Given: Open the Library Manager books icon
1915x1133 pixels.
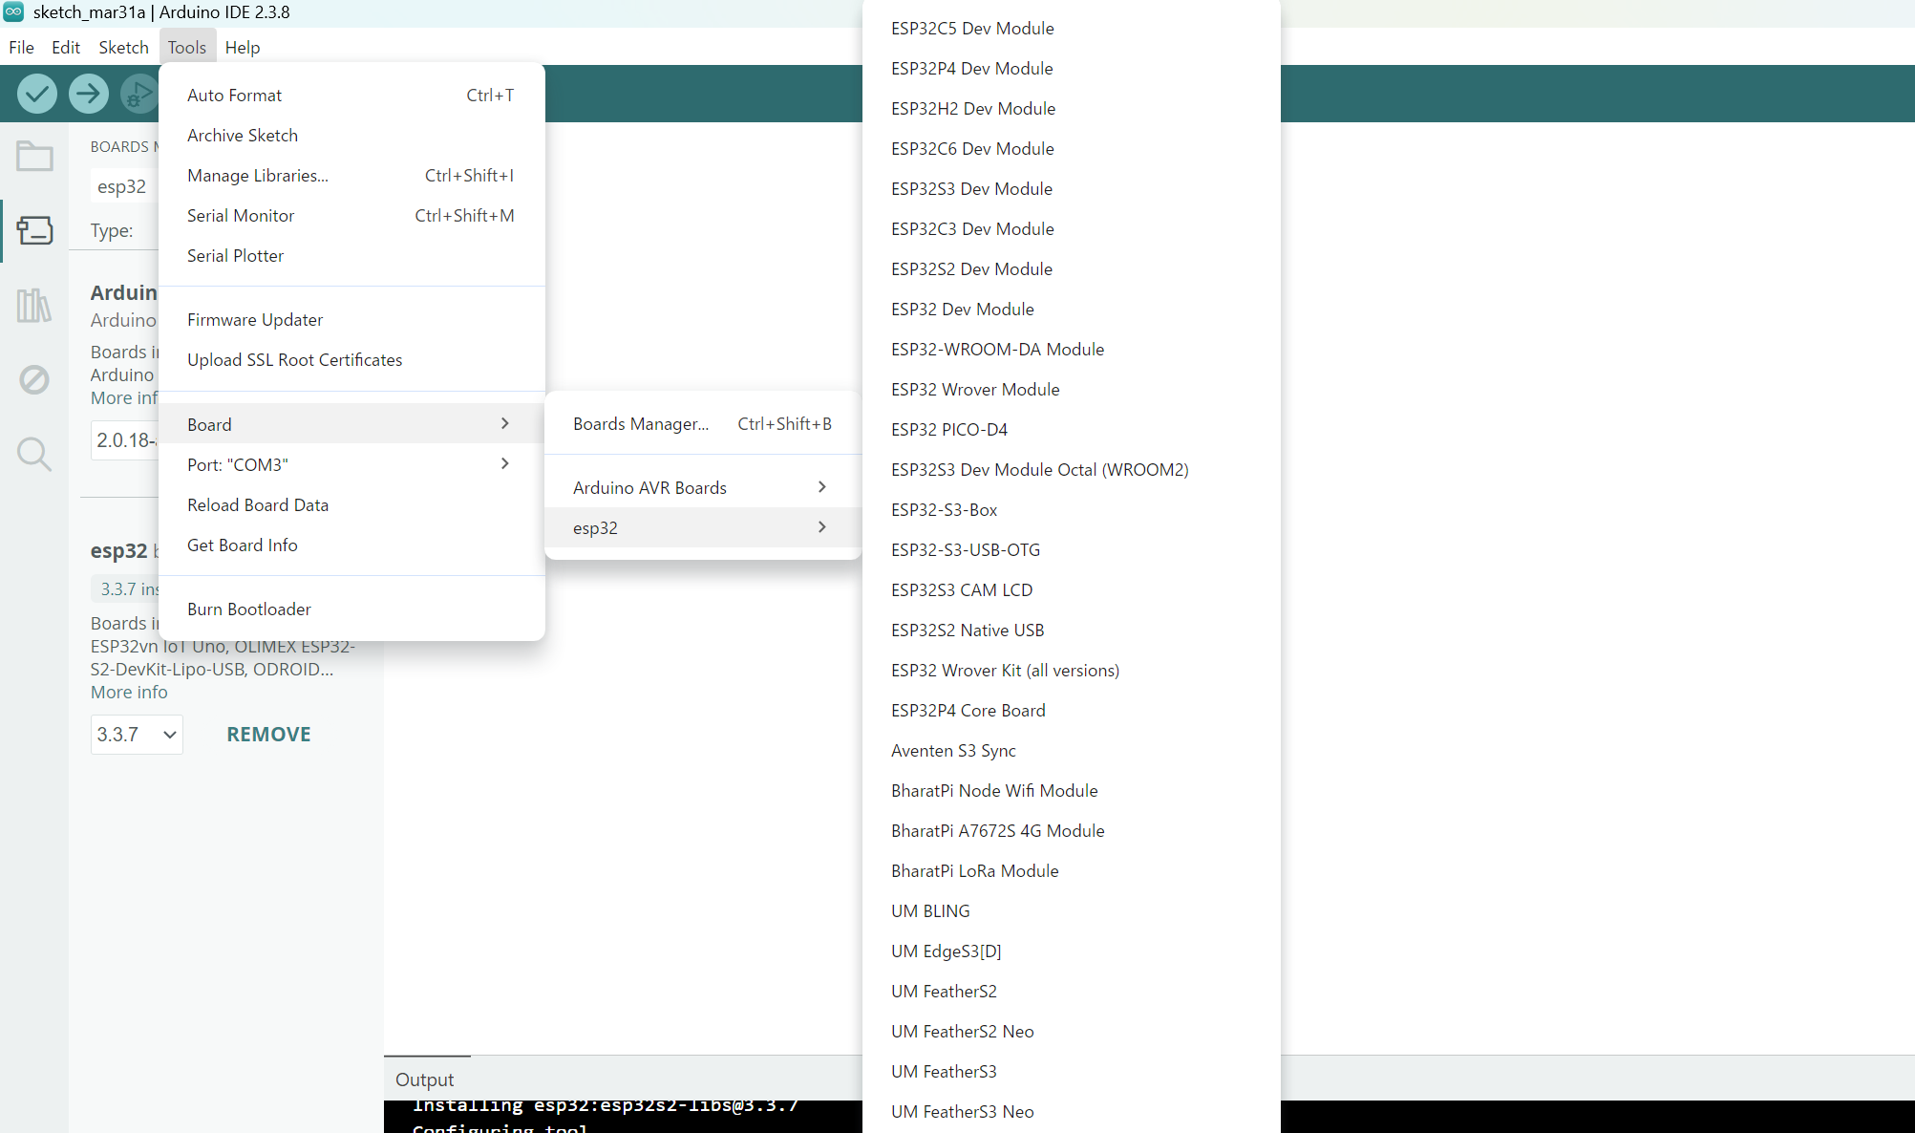Looking at the screenshot, I should 34,306.
